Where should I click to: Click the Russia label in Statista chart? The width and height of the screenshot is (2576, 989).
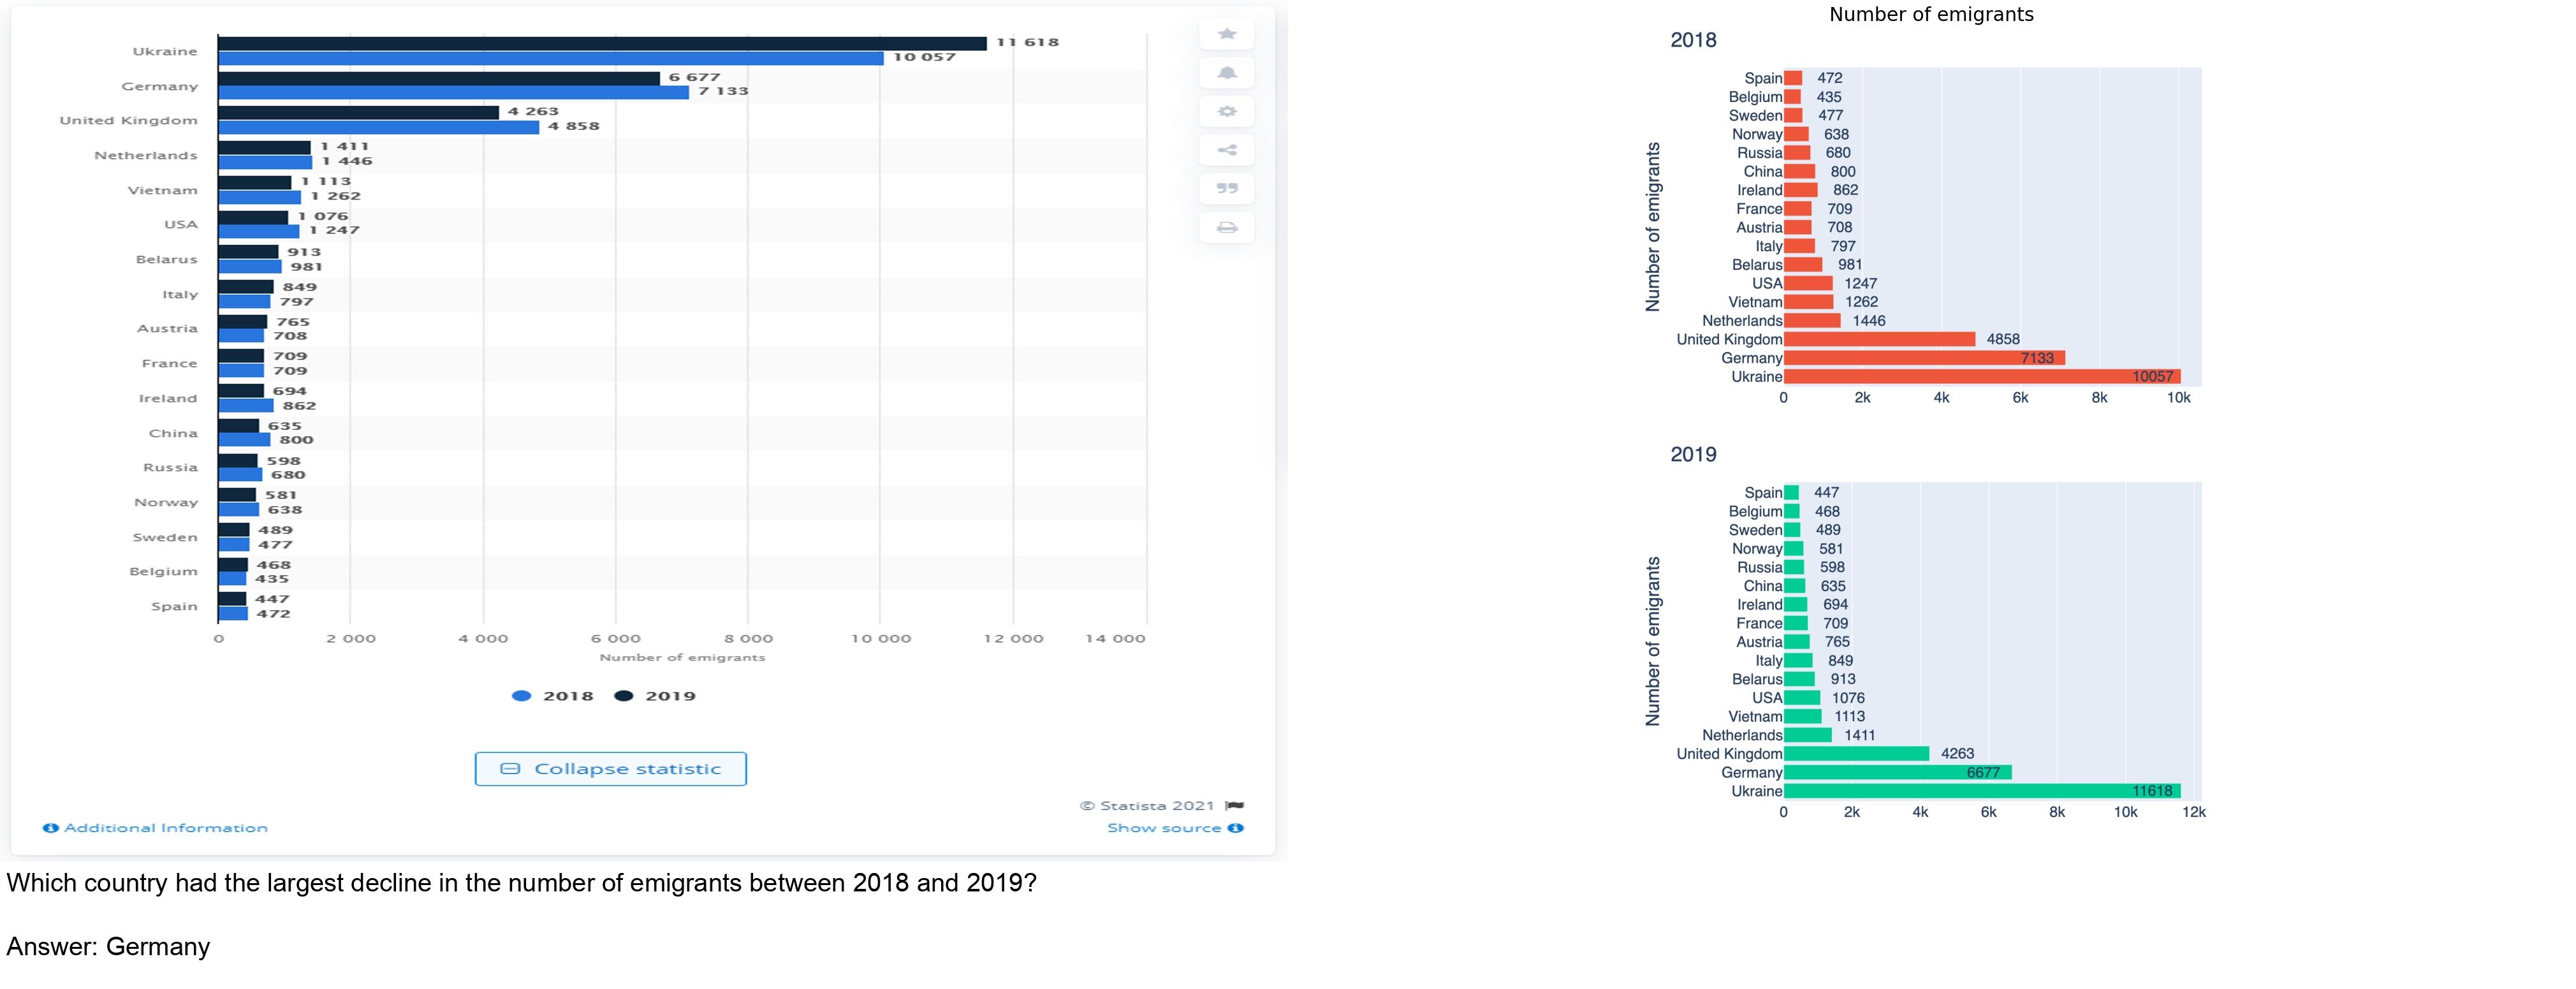(170, 468)
